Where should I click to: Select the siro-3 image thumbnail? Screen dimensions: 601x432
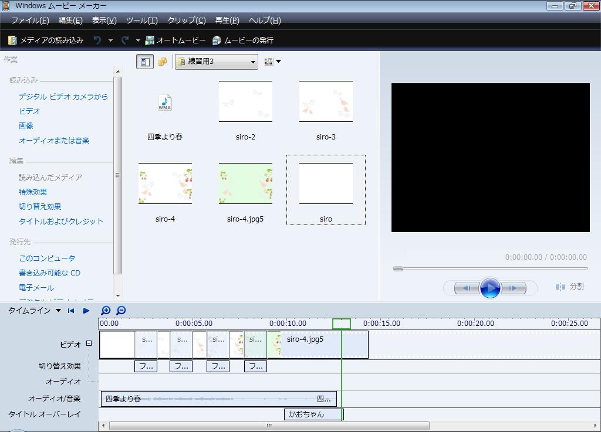[326, 101]
